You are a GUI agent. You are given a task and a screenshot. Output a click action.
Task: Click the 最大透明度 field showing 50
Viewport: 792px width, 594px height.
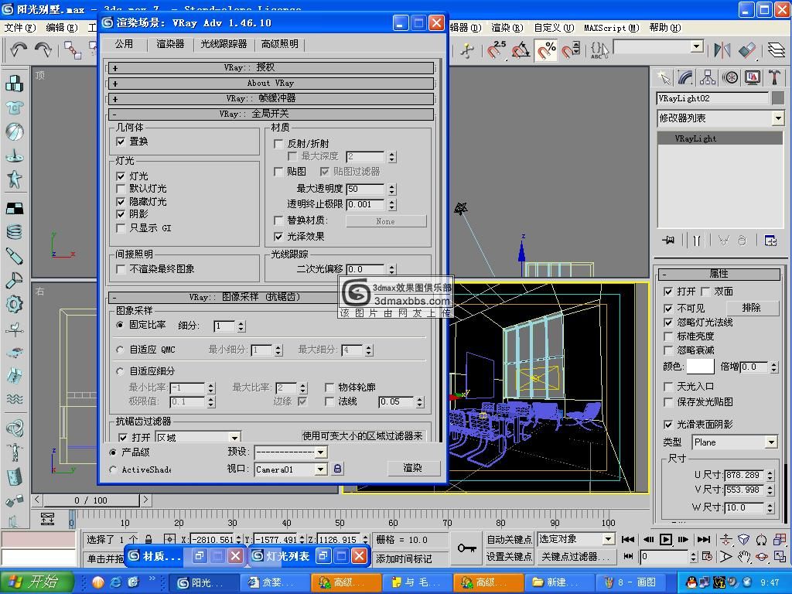(365, 189)
